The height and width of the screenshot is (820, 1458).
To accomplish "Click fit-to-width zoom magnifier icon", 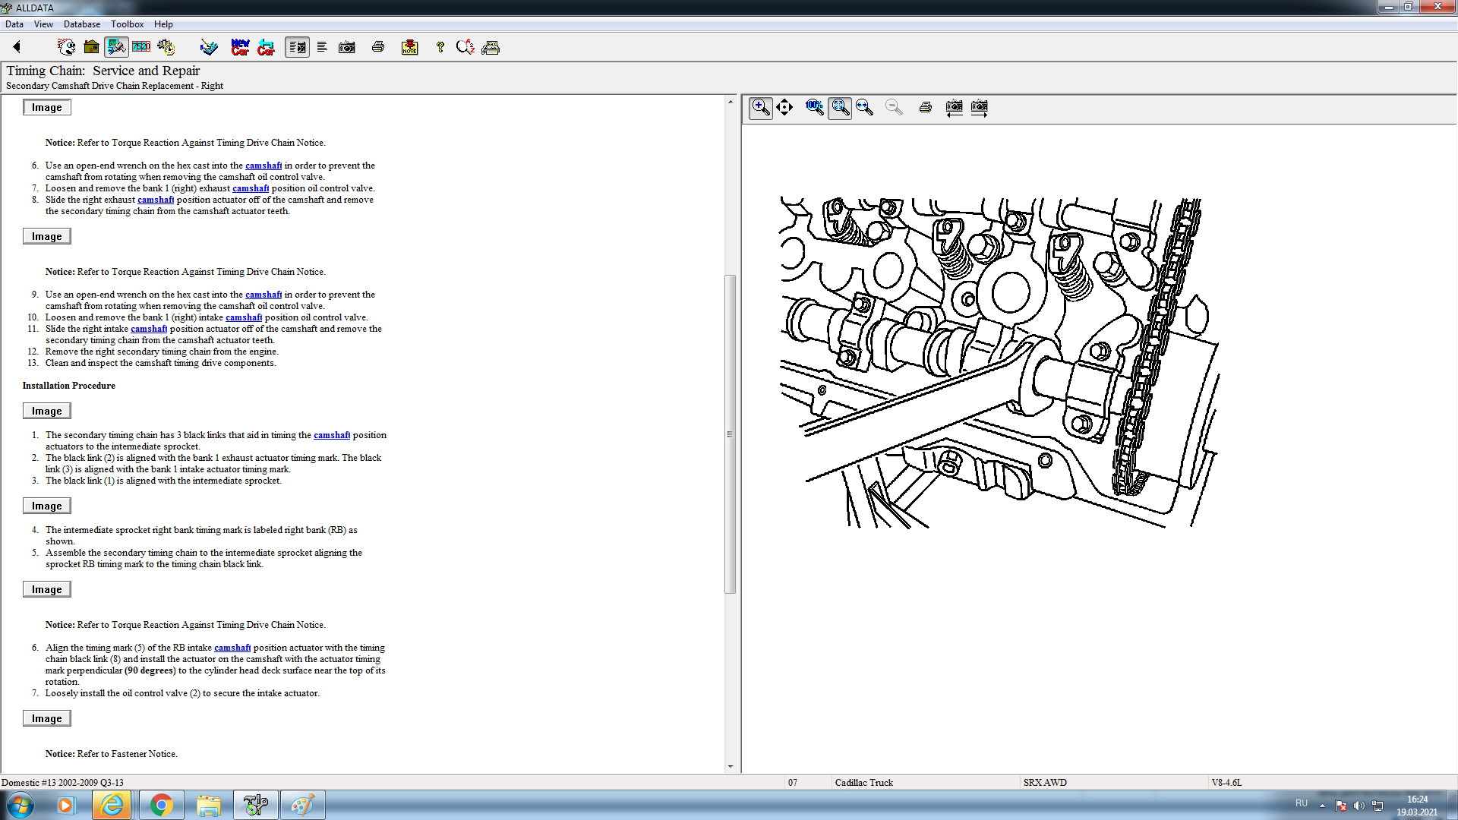I will click(864, 107).
